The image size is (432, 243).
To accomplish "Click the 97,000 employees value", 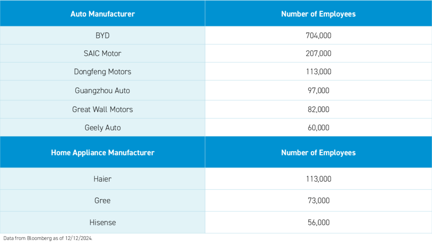I will coord(319,90).
